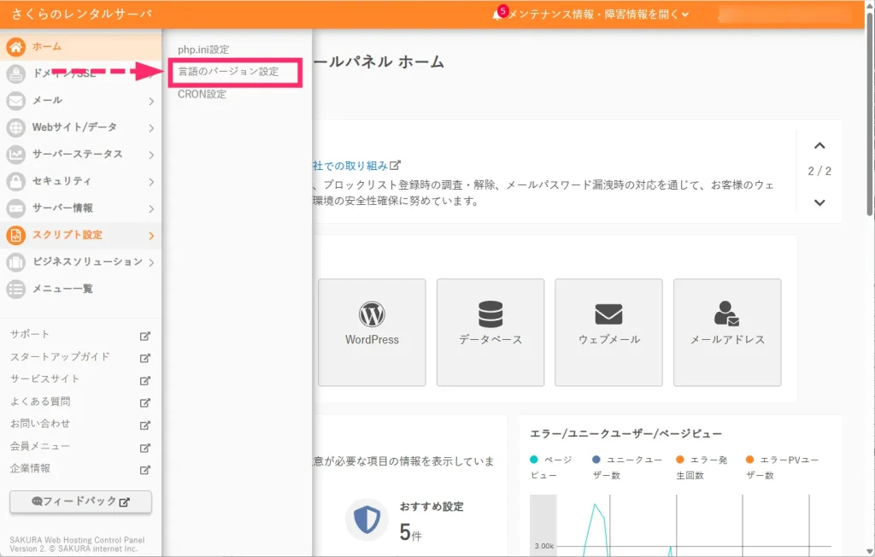Click the recommended settings shield icon
875x557 pixels.
pos(367,519)
